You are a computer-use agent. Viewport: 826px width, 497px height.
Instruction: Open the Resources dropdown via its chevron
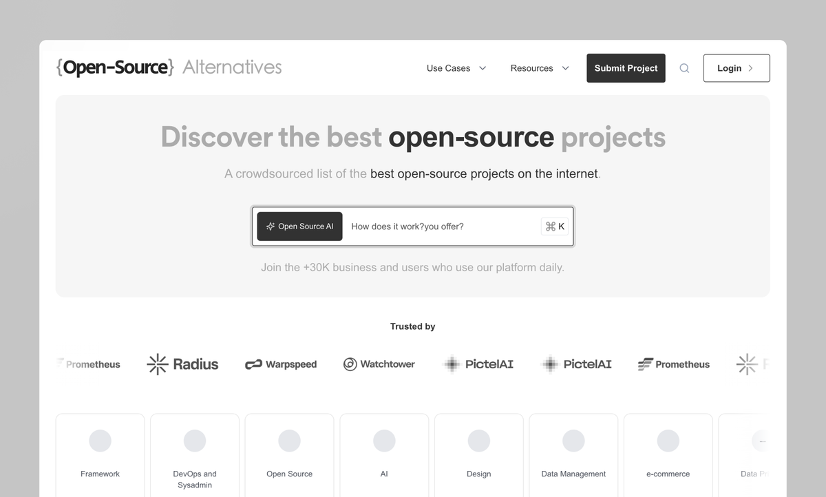565,68
